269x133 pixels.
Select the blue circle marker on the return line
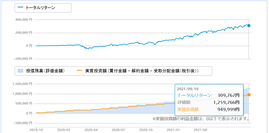click(249, 26)
